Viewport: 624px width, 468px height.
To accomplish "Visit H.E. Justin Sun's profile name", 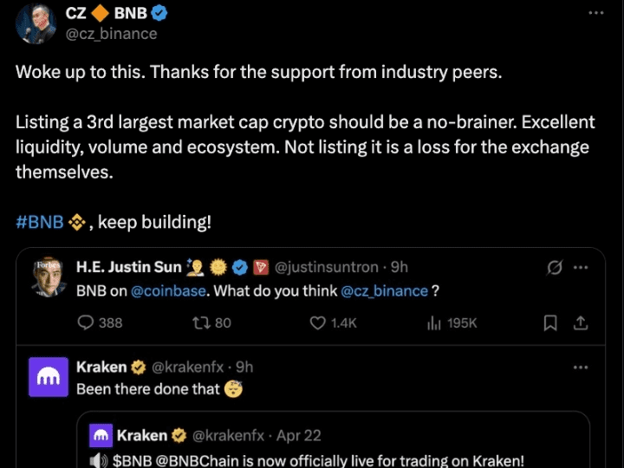I will [x=129, y=267].
